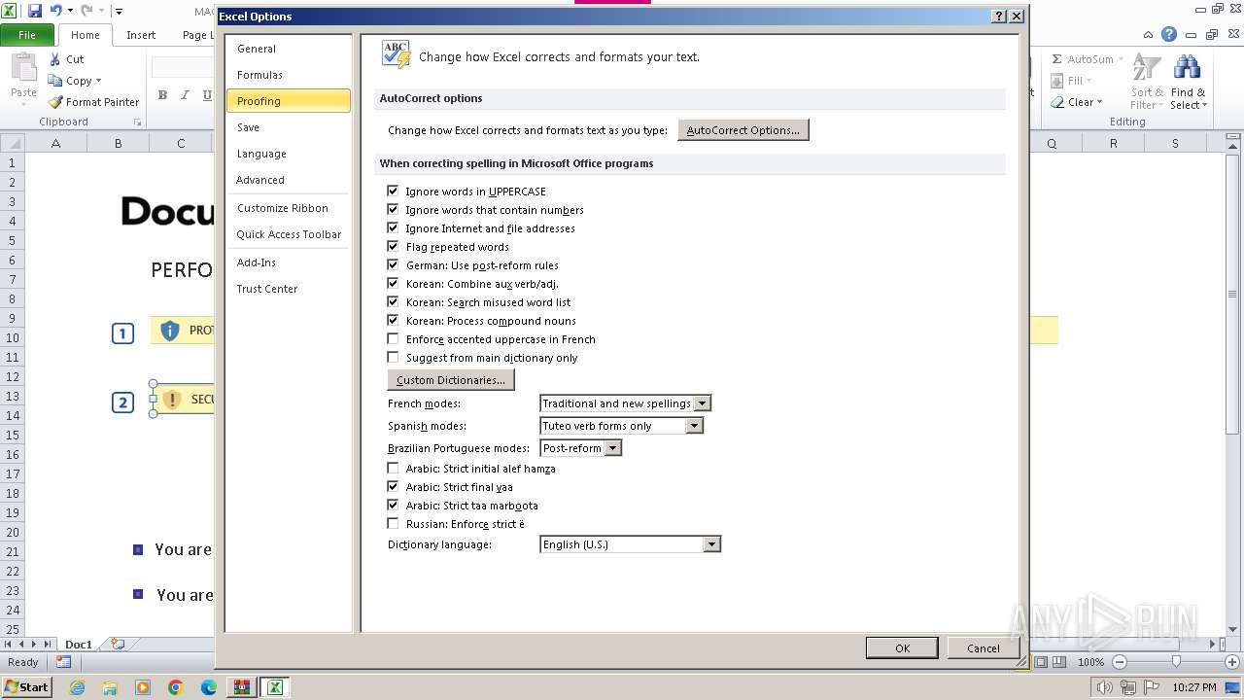Toggle Bold formatting in ribbon
Viewport: 1244px width, 700px height.
point(162,95)
